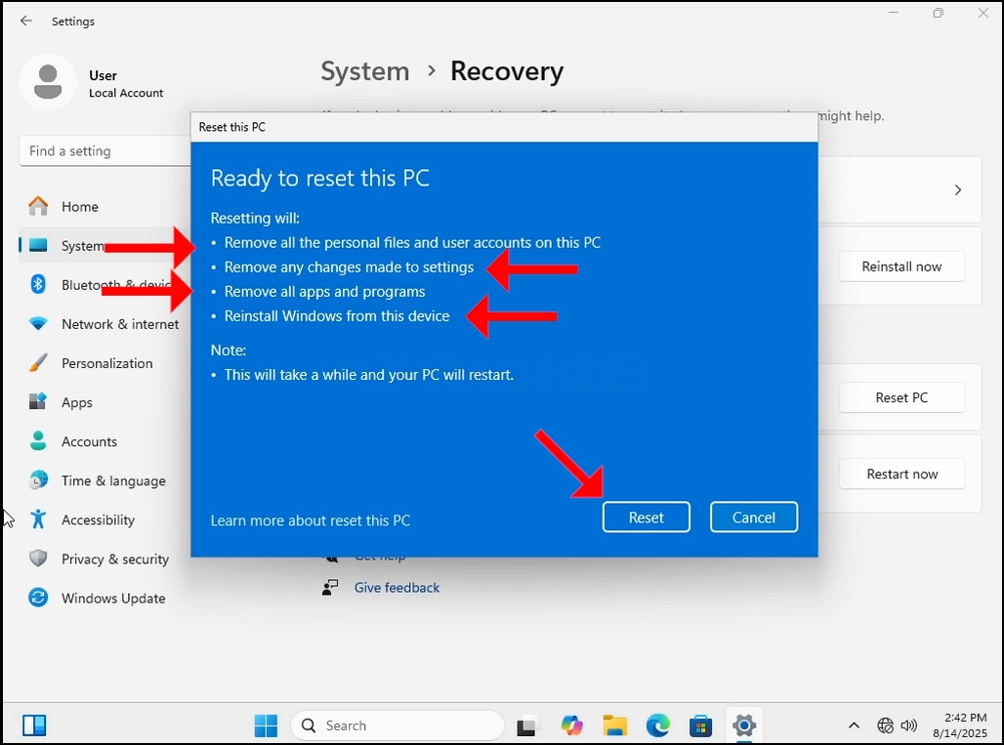Click the User Local Account name
Screen dimensions: 1004x745
(126, 84)
